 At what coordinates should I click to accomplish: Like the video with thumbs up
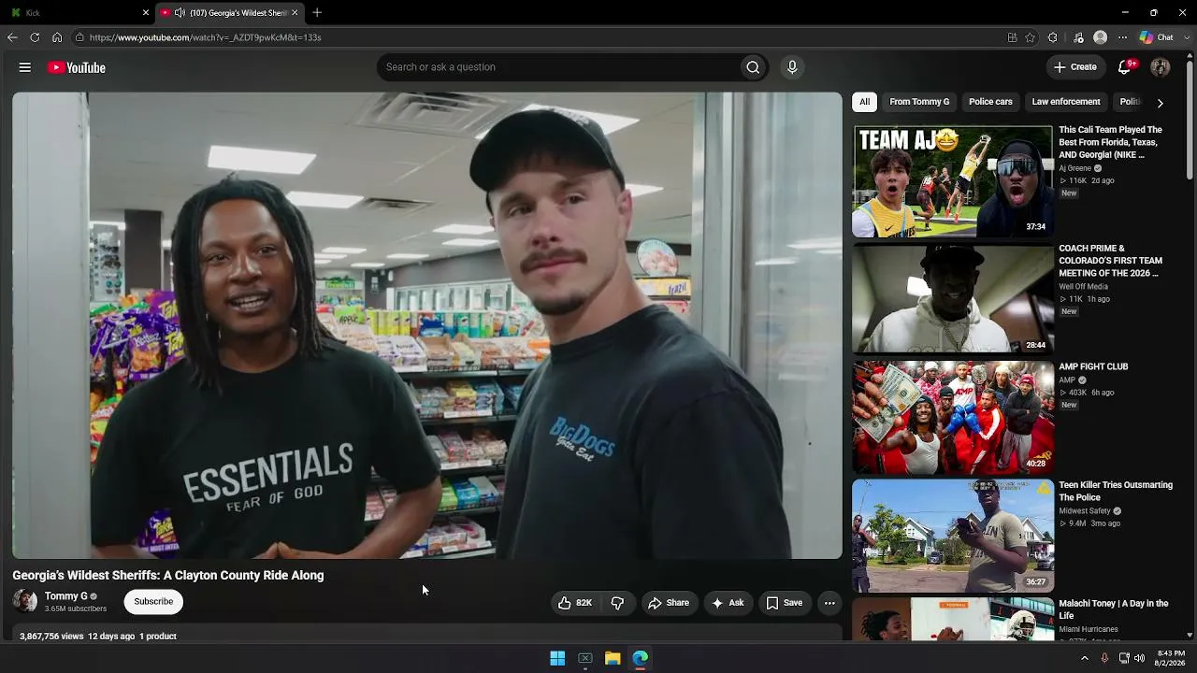coord(575,603)
